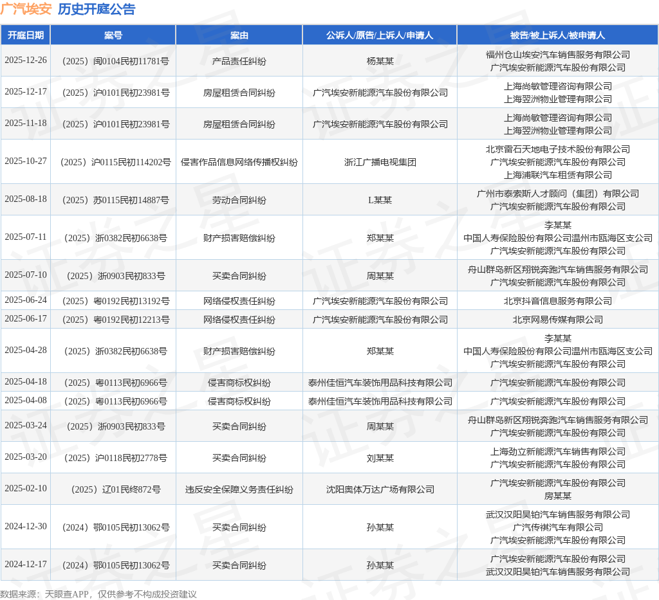Click 福州仓山埃安汽车销售服务有限公司 defendant text

[x=558, y=55]
